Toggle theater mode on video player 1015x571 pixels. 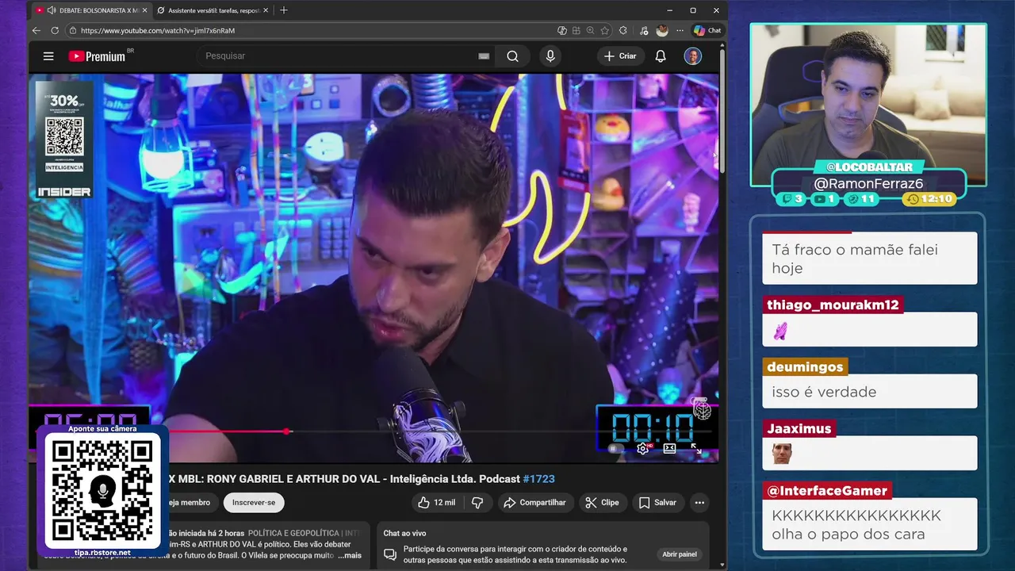(x=669, y=448)
